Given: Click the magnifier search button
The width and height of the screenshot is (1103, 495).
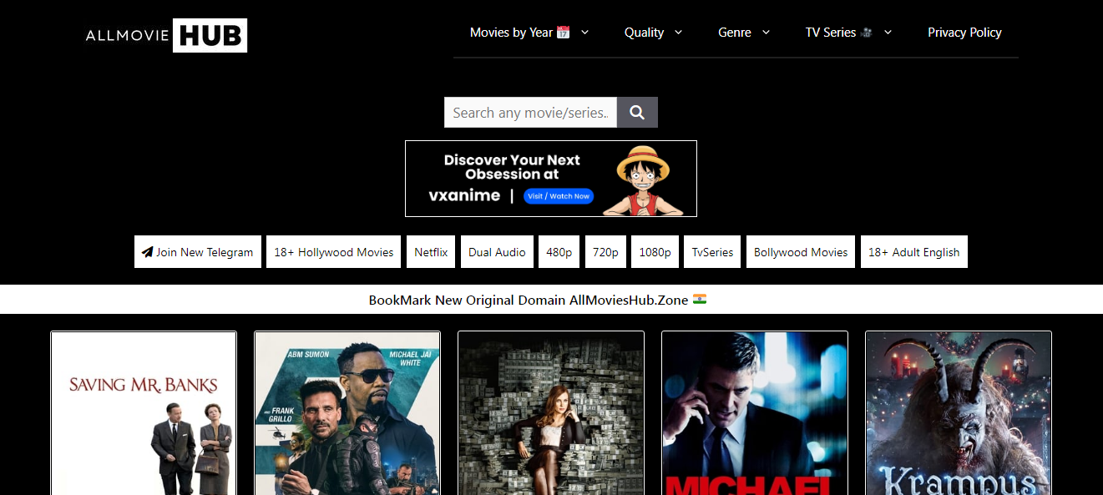Looking at the screenshot, I should click(637, 113).
